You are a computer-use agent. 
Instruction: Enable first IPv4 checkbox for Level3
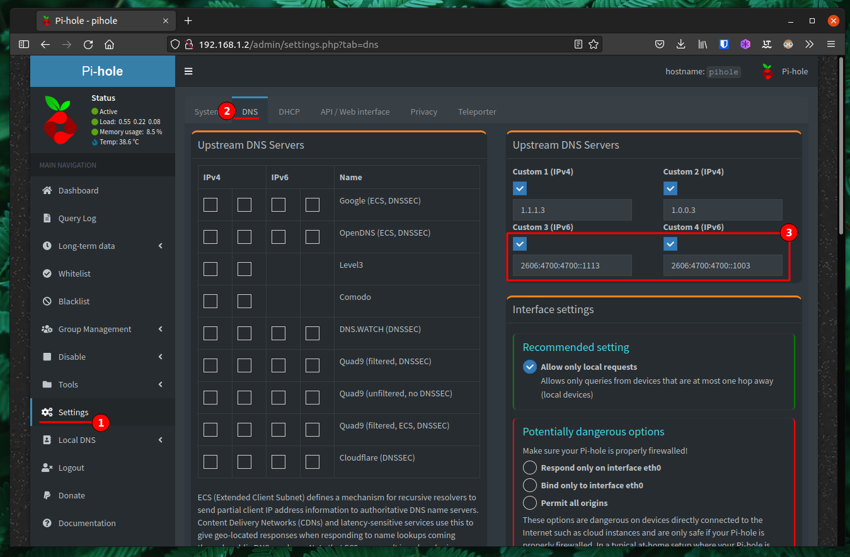[x=210, y=269]
